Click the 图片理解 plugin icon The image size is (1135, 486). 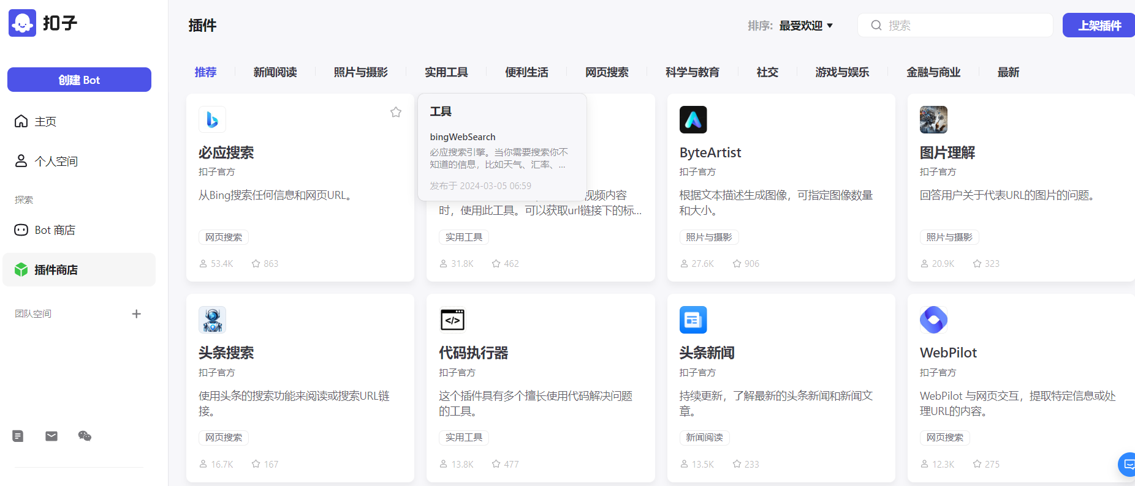point(933,119)
